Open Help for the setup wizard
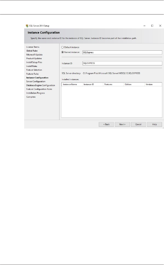The height and width of the screenshot is (265, 164). tap(155, 124)
